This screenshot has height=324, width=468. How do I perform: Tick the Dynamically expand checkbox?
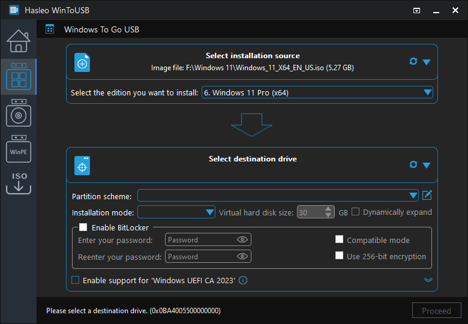tap(355, 212)
